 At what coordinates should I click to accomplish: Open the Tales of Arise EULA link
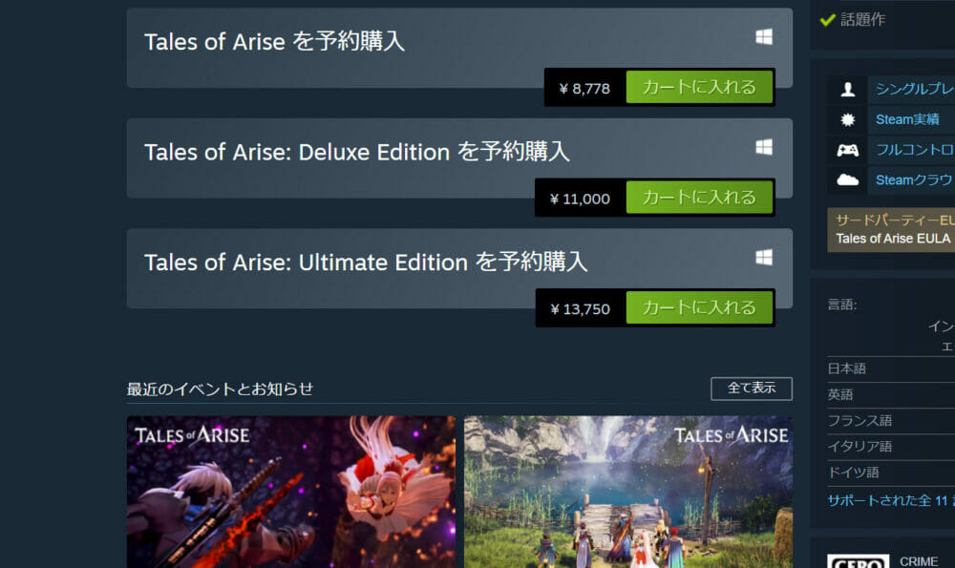pyautogui.click(x=893, y=239)
